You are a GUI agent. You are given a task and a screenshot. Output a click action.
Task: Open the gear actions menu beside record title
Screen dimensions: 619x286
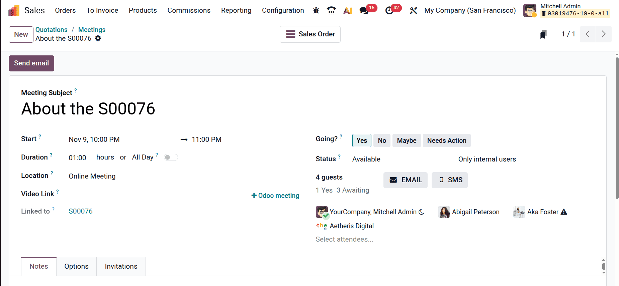coord(98,38)
